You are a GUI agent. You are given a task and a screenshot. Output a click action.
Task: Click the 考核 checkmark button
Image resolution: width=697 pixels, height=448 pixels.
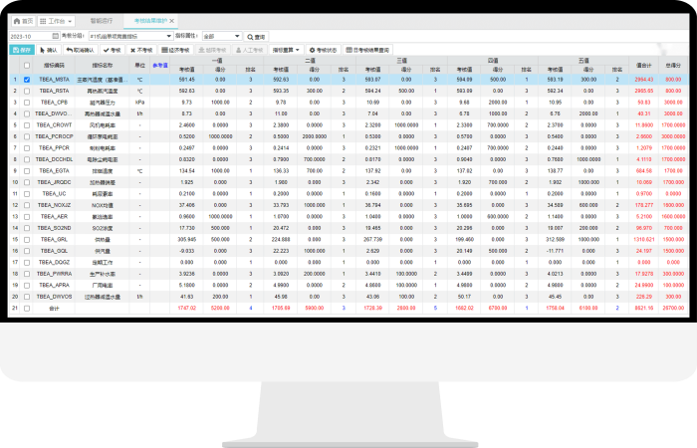[113, 49]
